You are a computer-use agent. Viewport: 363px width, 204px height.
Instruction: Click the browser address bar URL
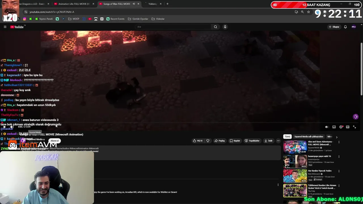pyautogui.click(x=52, y=12)
